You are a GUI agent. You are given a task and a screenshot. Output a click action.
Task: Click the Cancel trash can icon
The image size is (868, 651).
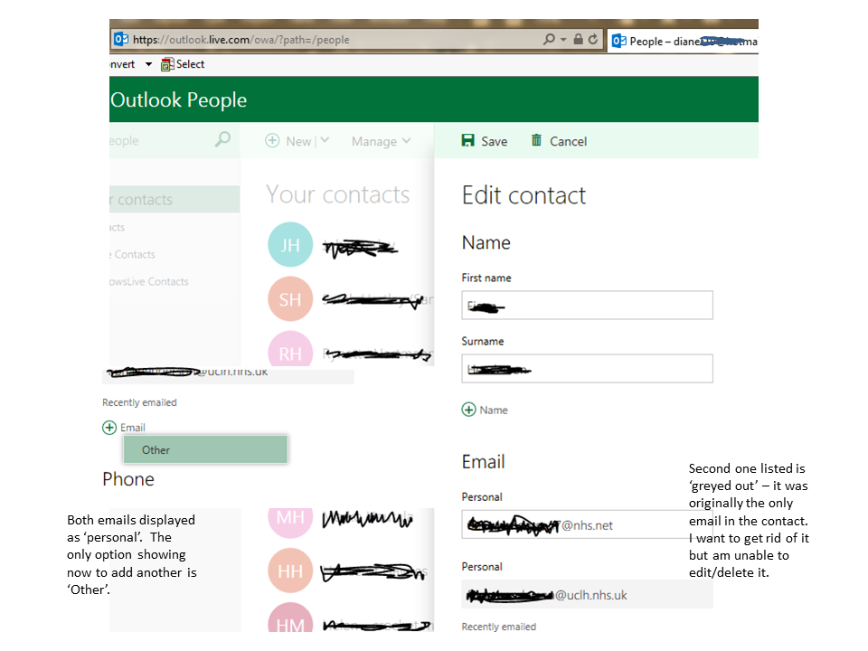(x=536, y=140)
